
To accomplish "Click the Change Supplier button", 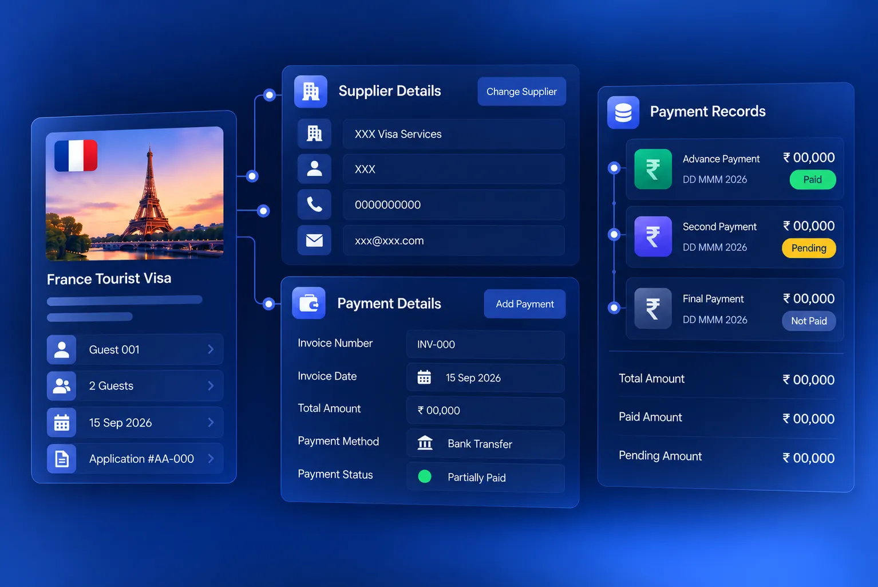I will [x=522, y=92].
